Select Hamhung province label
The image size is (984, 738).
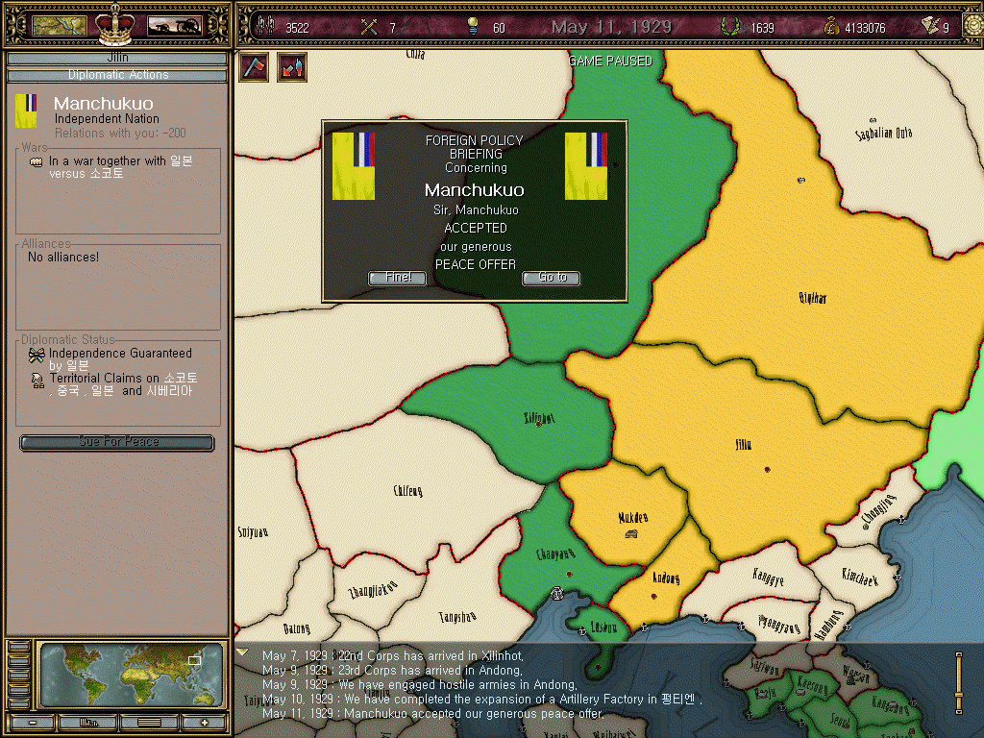[x=827, y=625]
